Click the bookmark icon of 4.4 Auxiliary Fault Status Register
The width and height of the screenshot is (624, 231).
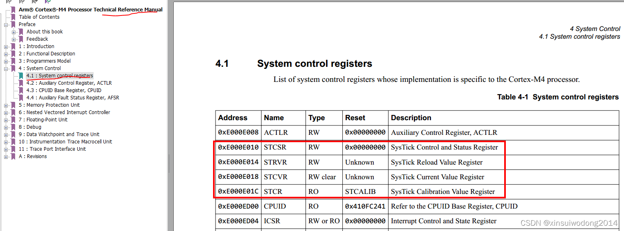click(x=21, y=98)
